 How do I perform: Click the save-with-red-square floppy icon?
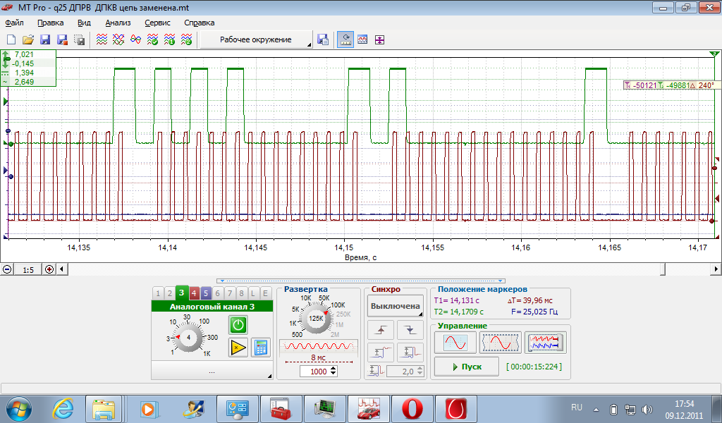pyautogui.click(x=62, y=40)
